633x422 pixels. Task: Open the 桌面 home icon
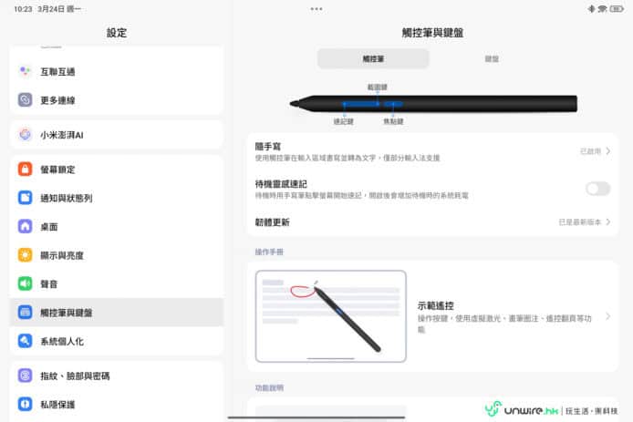26,226
